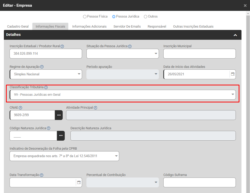The width and height of the screenshot is (250, 193).
Task: Open the Regime de Apuração dropdown
Action: pyautogui.click(x=46, y=74)
